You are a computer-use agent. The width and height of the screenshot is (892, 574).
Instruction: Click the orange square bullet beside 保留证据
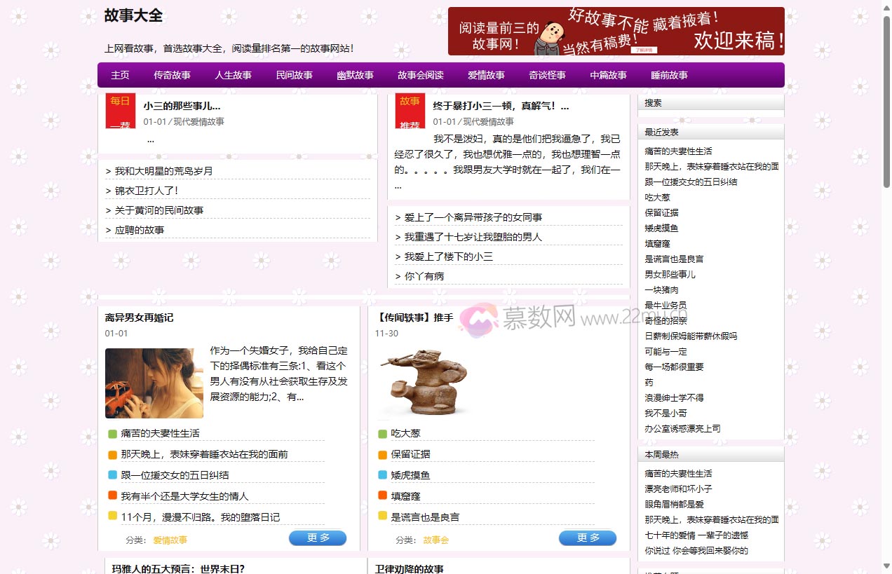click(x=382, y=454)
